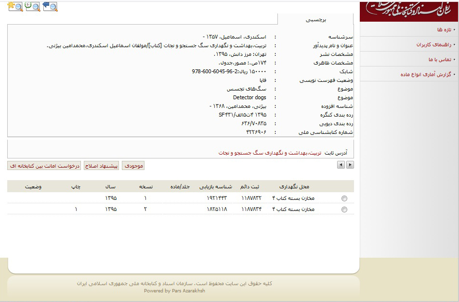This screenshot has width=459, height=302.
Task: Go to previous record with left arrow button
Action: click(341, 165)
